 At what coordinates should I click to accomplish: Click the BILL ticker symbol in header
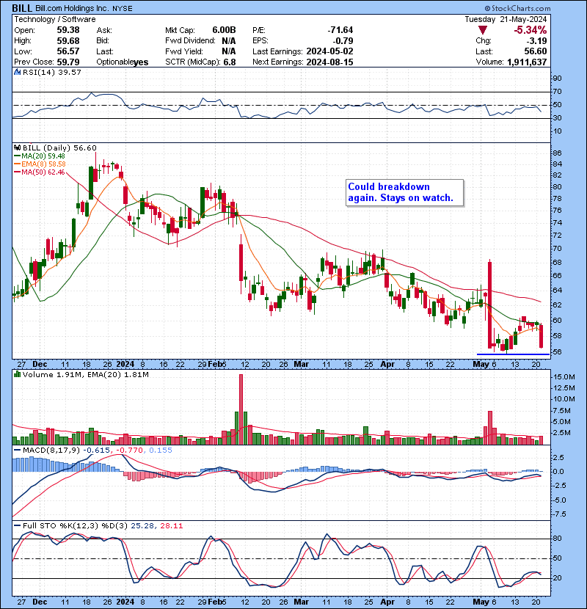click(22, 8)
